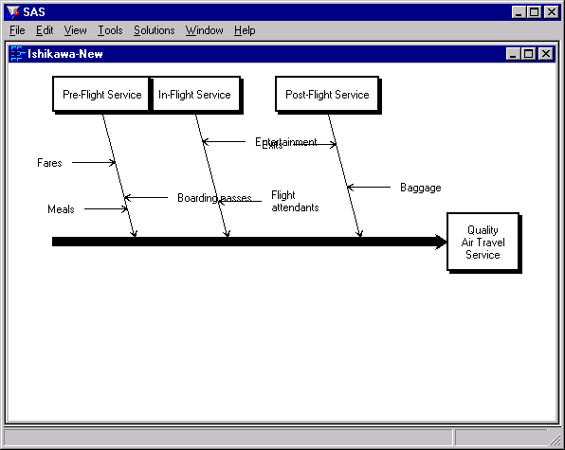Viewport: 565px width, 450px height.
Task: Click the SAS application icon in title bar
Action: [13, 12]
